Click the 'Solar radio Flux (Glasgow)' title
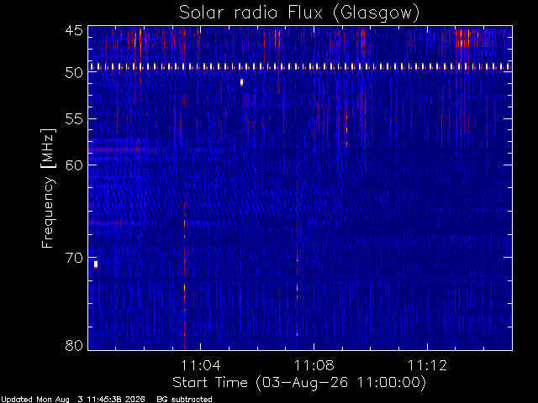The height and width of the screenshot is (403, 538). click(299, 13)
